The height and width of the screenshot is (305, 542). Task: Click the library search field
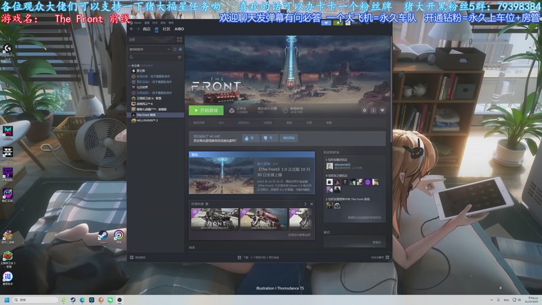pyautogui.click(x=152, y=58)
